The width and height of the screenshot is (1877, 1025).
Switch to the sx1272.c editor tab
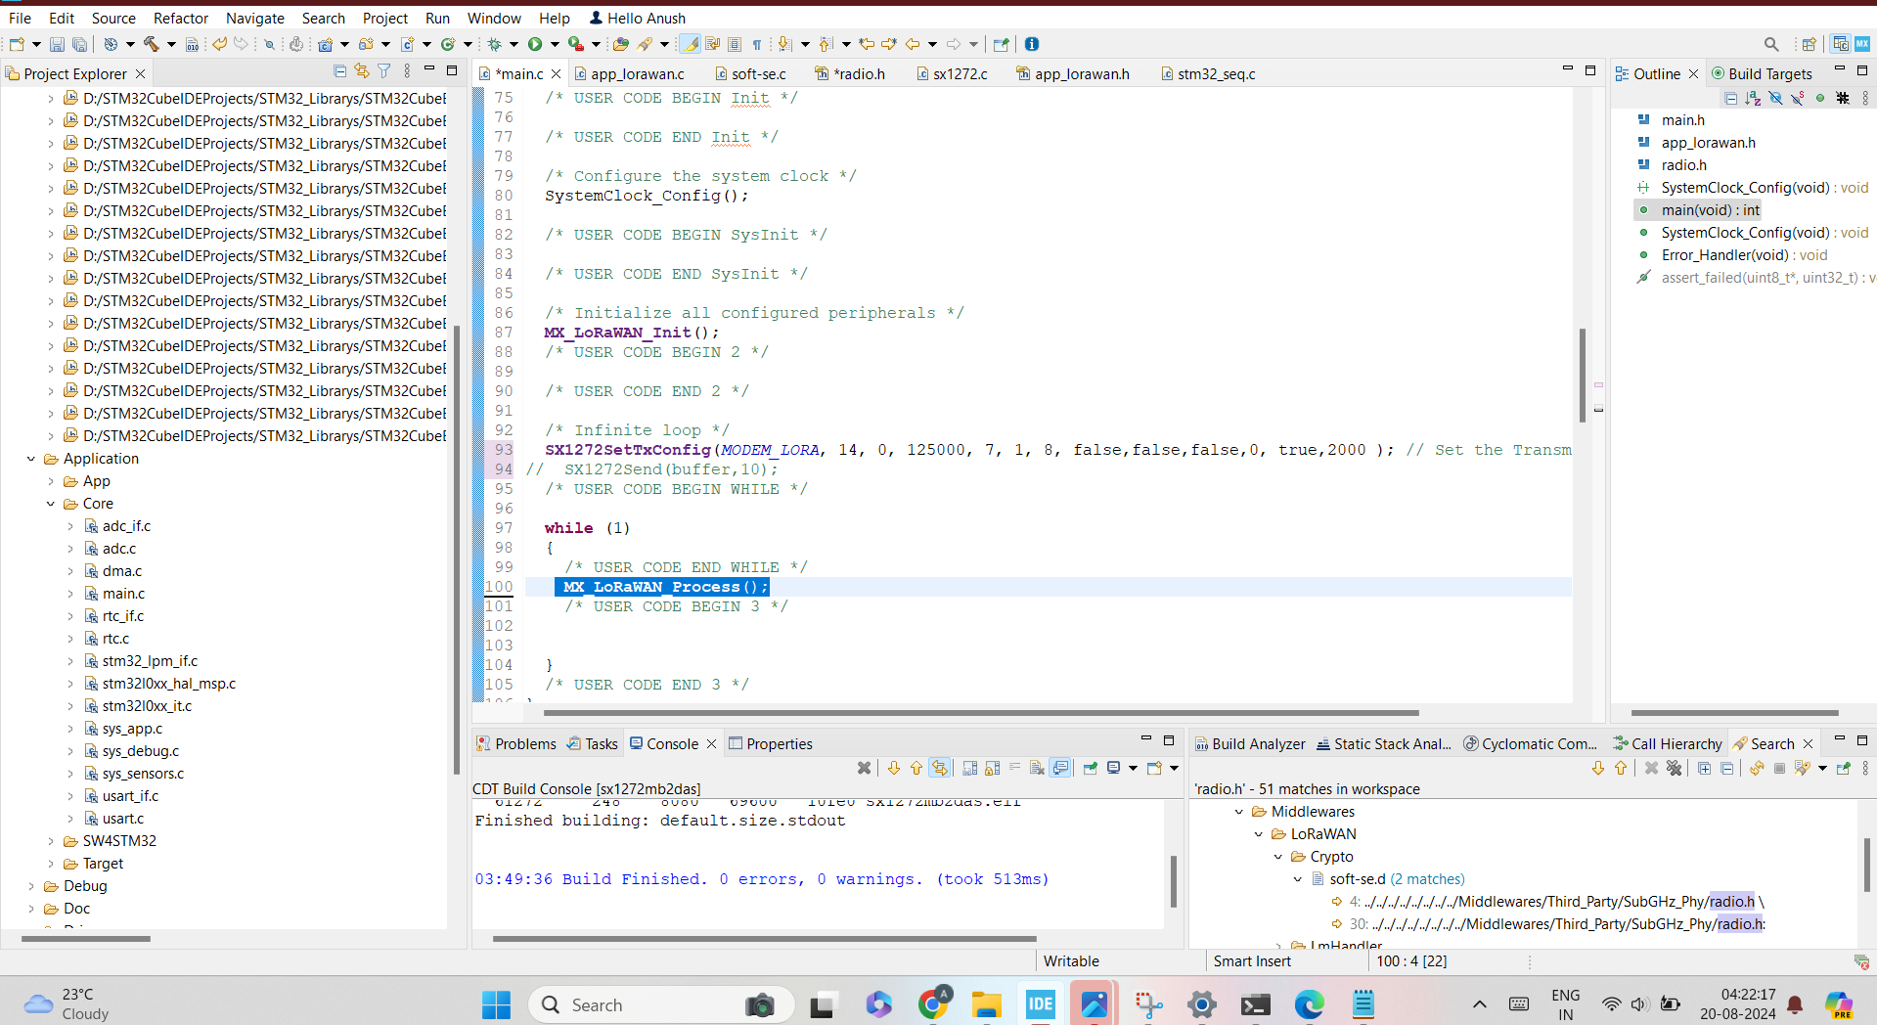coord(960,73)
